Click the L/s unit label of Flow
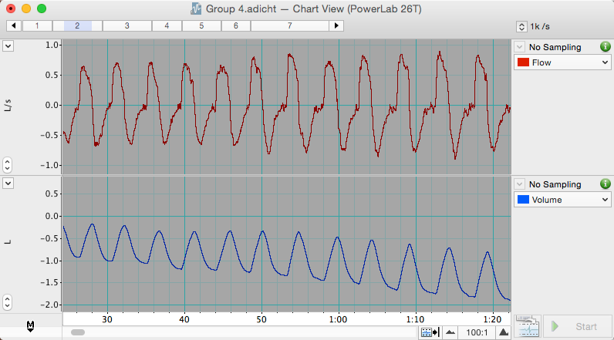The width and height of the screenshot is (614, 340). pyautogui.click(x=8, y=106)
